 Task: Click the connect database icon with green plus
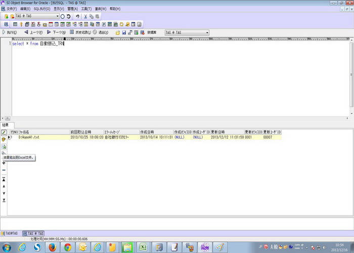click(6, 16)
